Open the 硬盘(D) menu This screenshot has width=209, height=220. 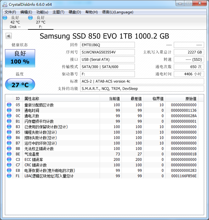pyautogui.click(x=75, y=12)
